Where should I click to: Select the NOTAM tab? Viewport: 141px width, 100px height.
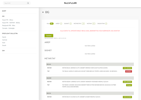91,23
